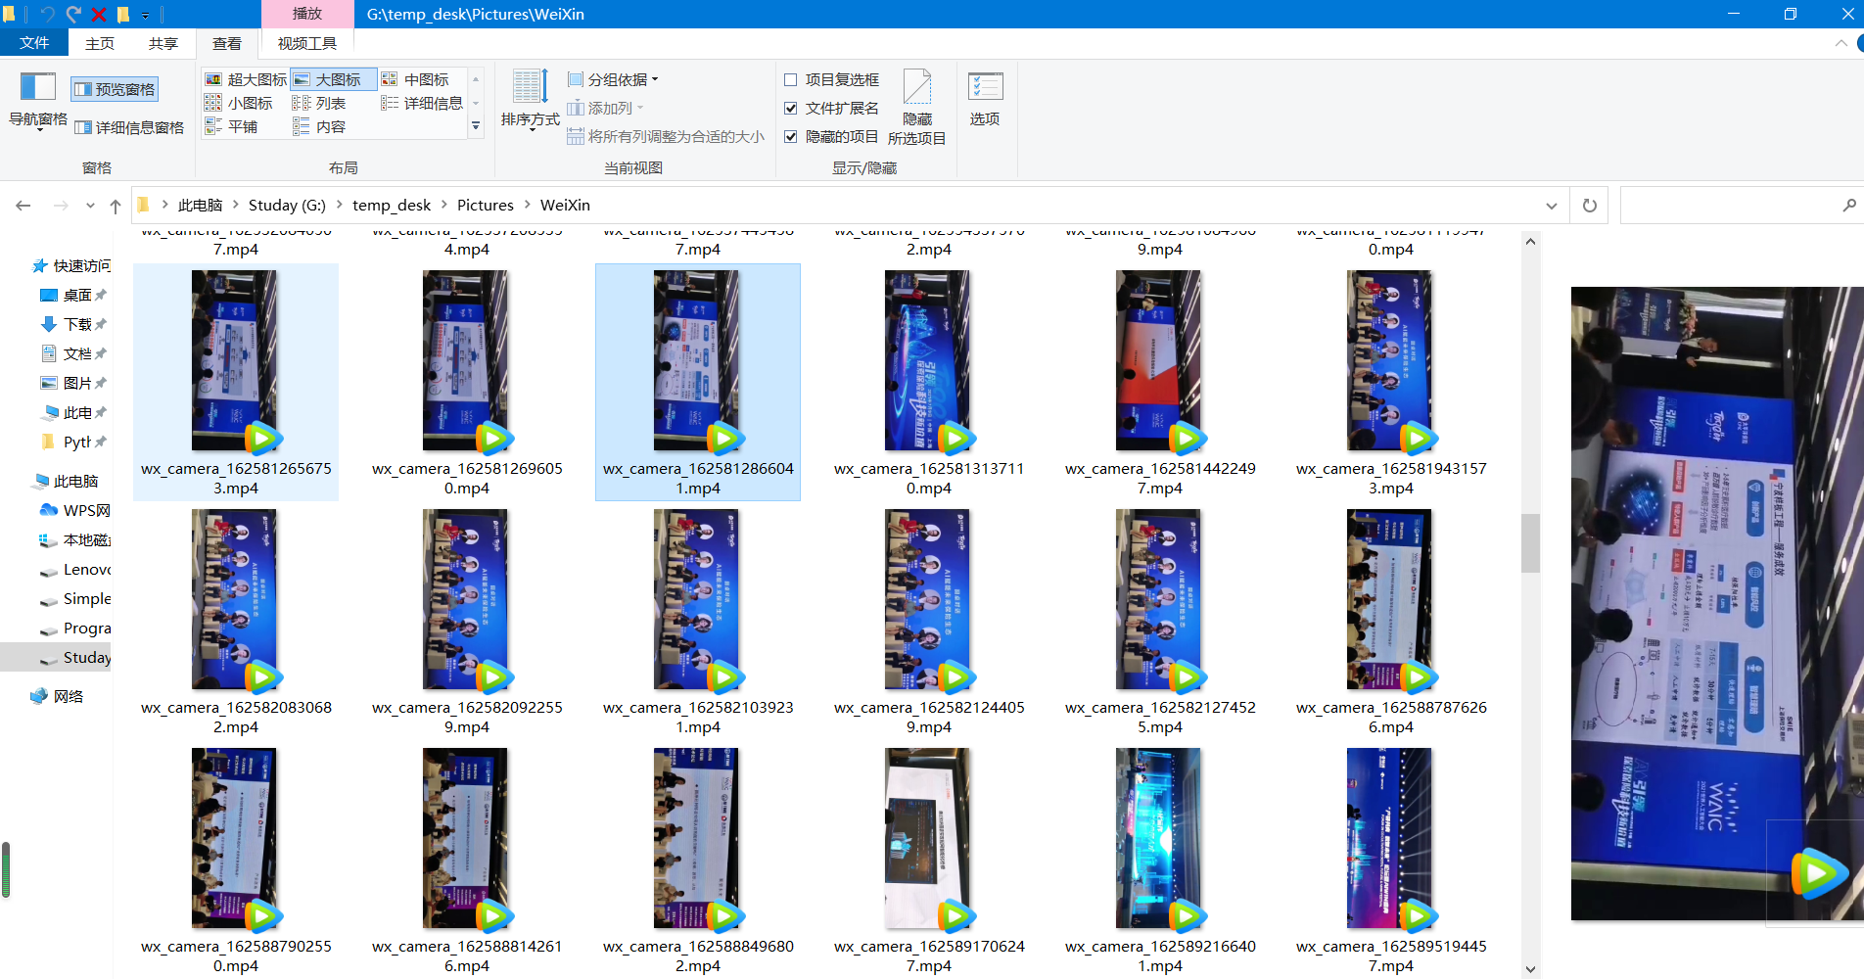This screenshot has height=979, width=1864.
Task: Click 此电脑 in the address breadcrumb
Action: click(200, 205)
